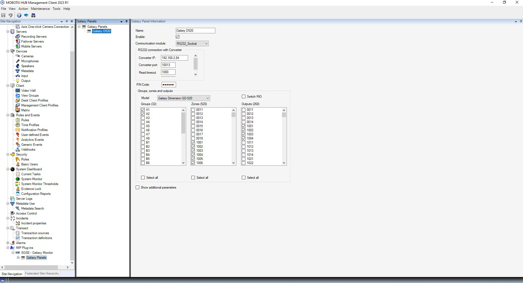Check zone 0011 checkbox
The image size is (523, 283).
click(x=193, y=110)
